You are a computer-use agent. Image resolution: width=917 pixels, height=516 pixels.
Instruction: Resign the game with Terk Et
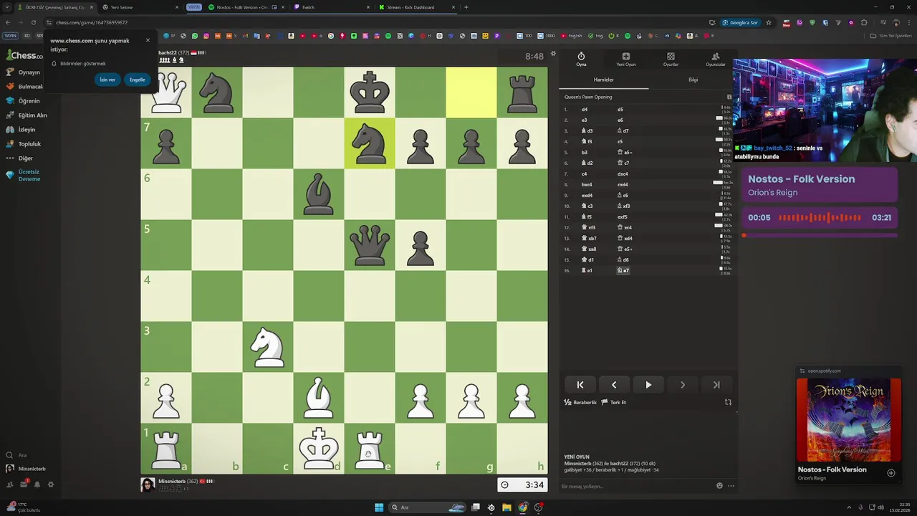coord(614,402)
